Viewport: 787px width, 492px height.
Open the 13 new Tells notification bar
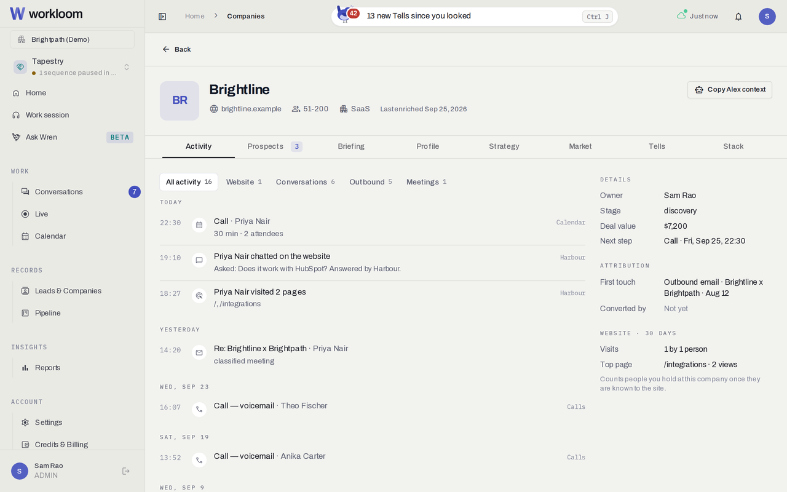tap(475, 17)
